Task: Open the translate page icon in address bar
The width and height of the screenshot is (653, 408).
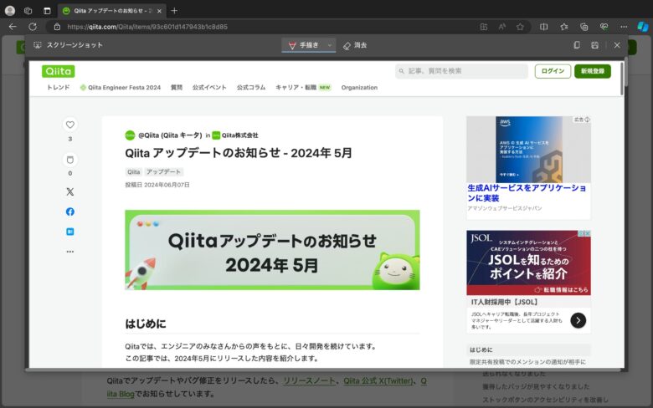Action: (484, 27)
